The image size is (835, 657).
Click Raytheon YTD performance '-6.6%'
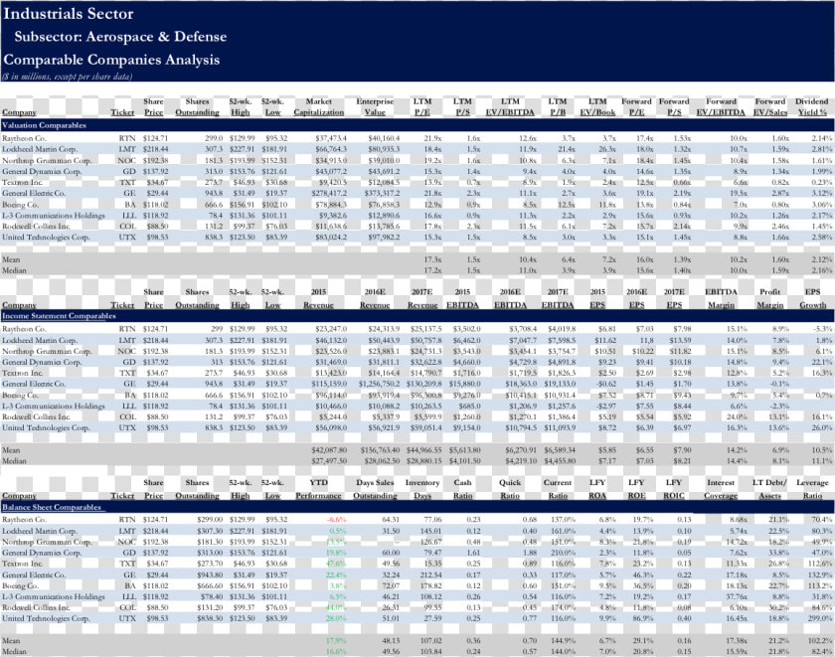(337, 519)
